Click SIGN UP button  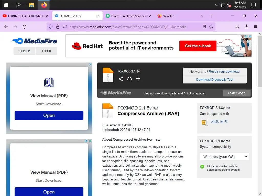25,51
